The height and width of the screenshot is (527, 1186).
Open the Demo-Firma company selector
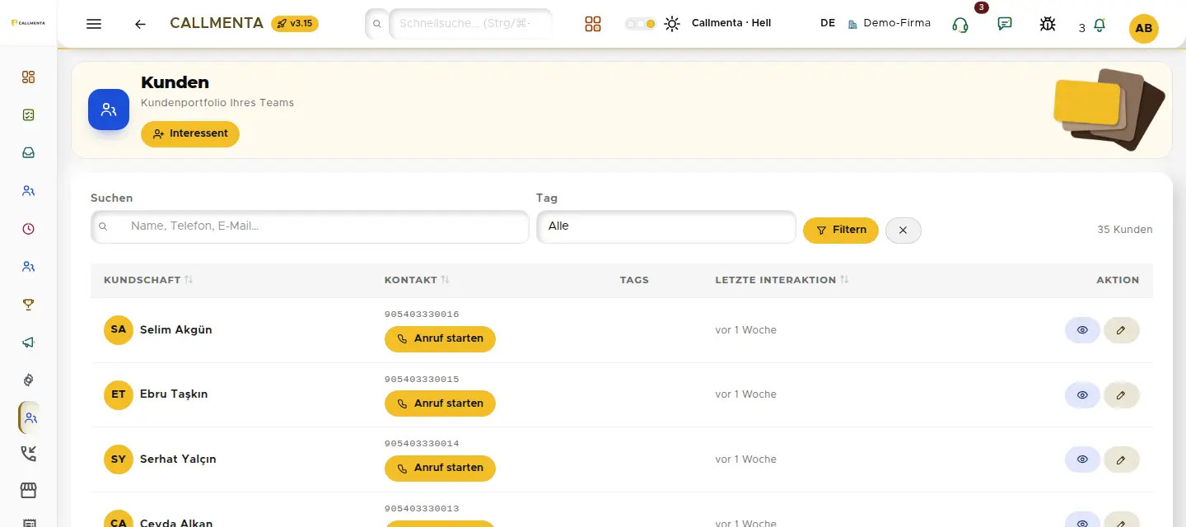889,23
